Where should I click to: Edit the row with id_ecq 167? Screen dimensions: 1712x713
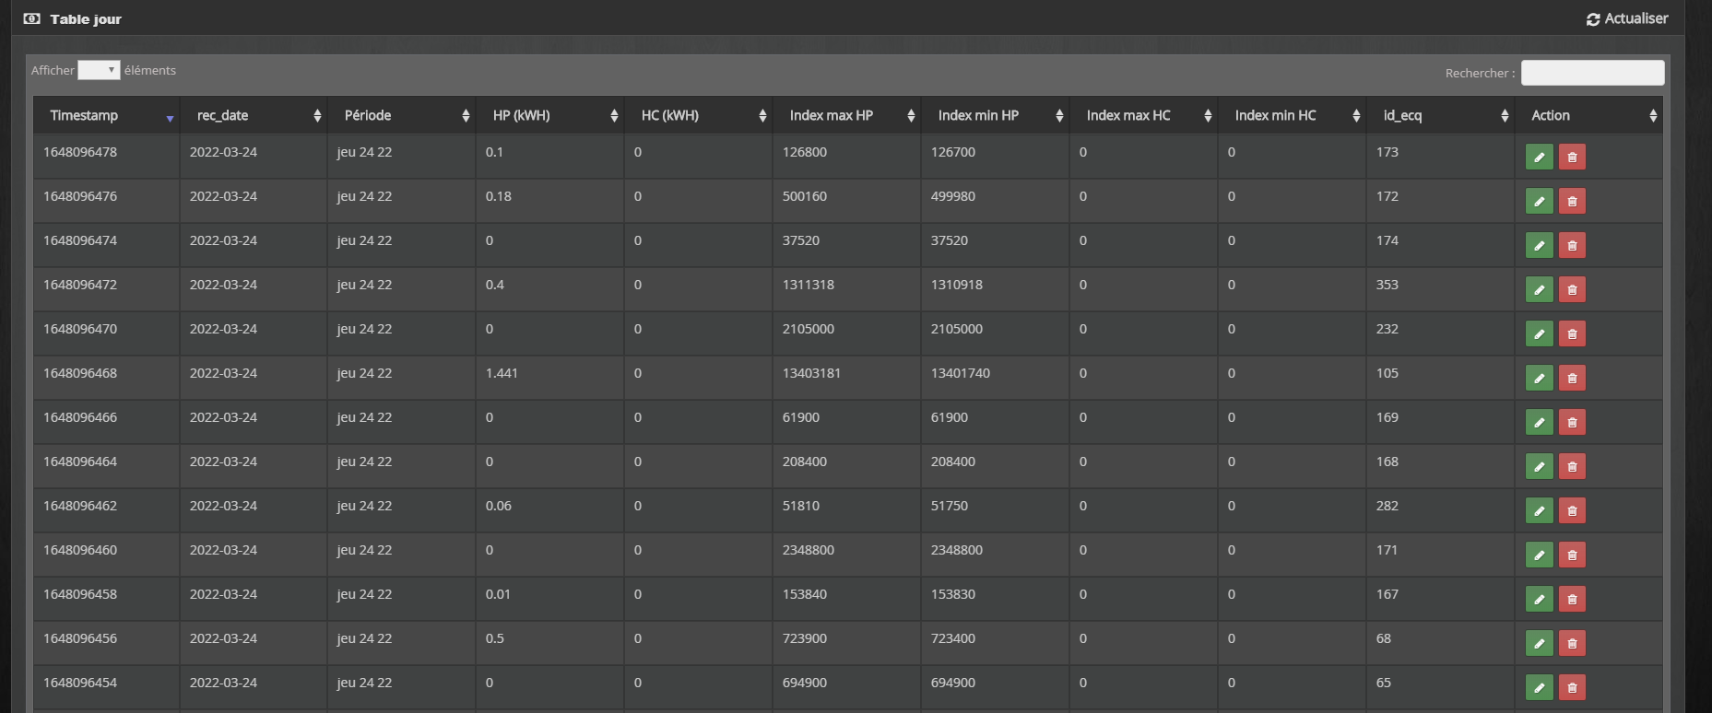click(x=1540, y=599)
